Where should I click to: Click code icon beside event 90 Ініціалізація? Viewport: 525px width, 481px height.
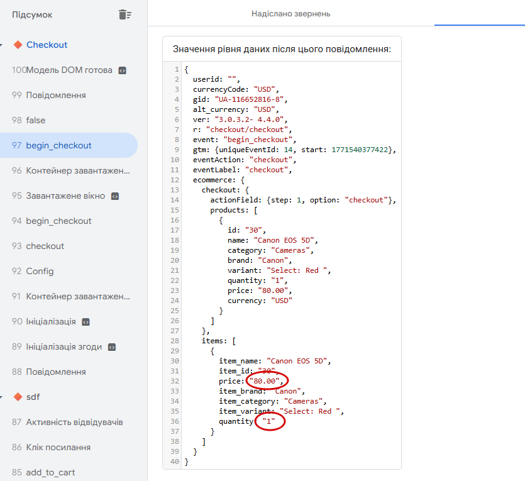pyautogui.click(x=86, y=322)
